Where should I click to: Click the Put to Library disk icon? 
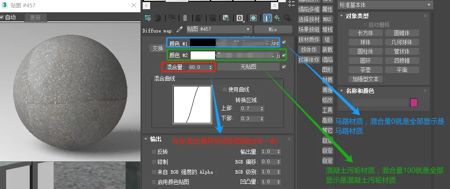click(226, 18)
